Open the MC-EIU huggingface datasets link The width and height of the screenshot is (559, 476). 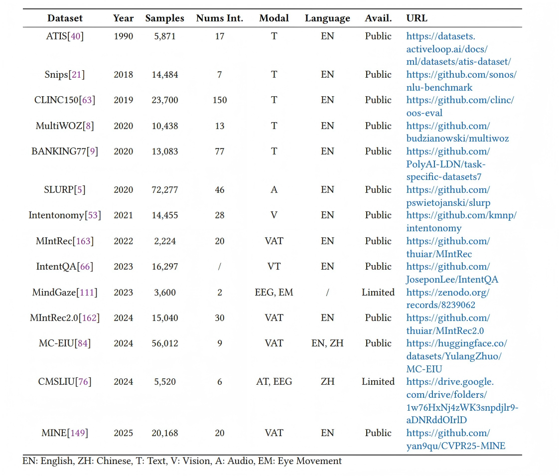456,356
